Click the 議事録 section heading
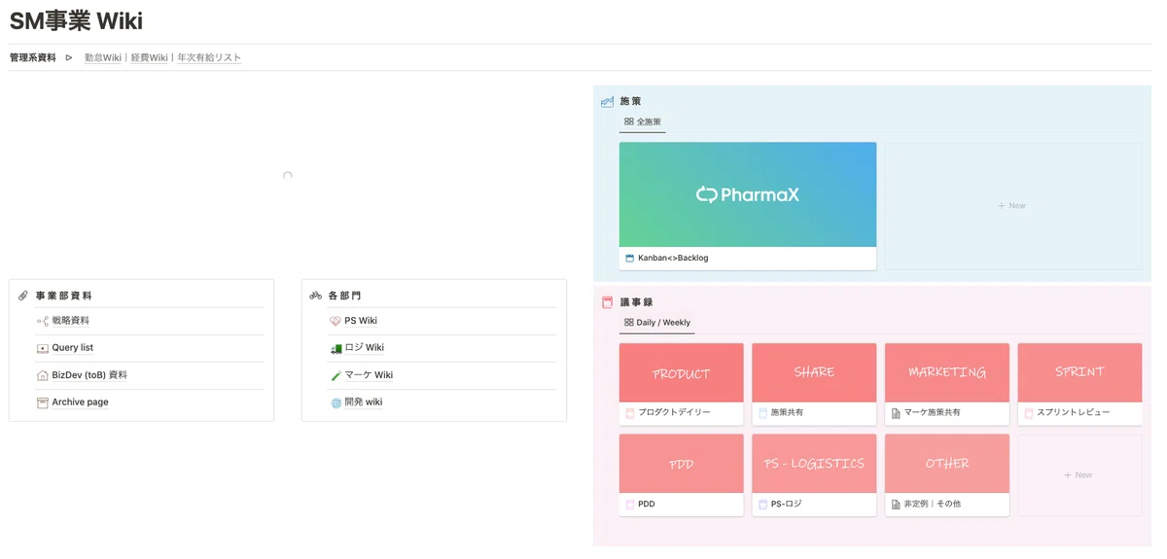This screenshot has width=1167, height=559. coord(636,302)
